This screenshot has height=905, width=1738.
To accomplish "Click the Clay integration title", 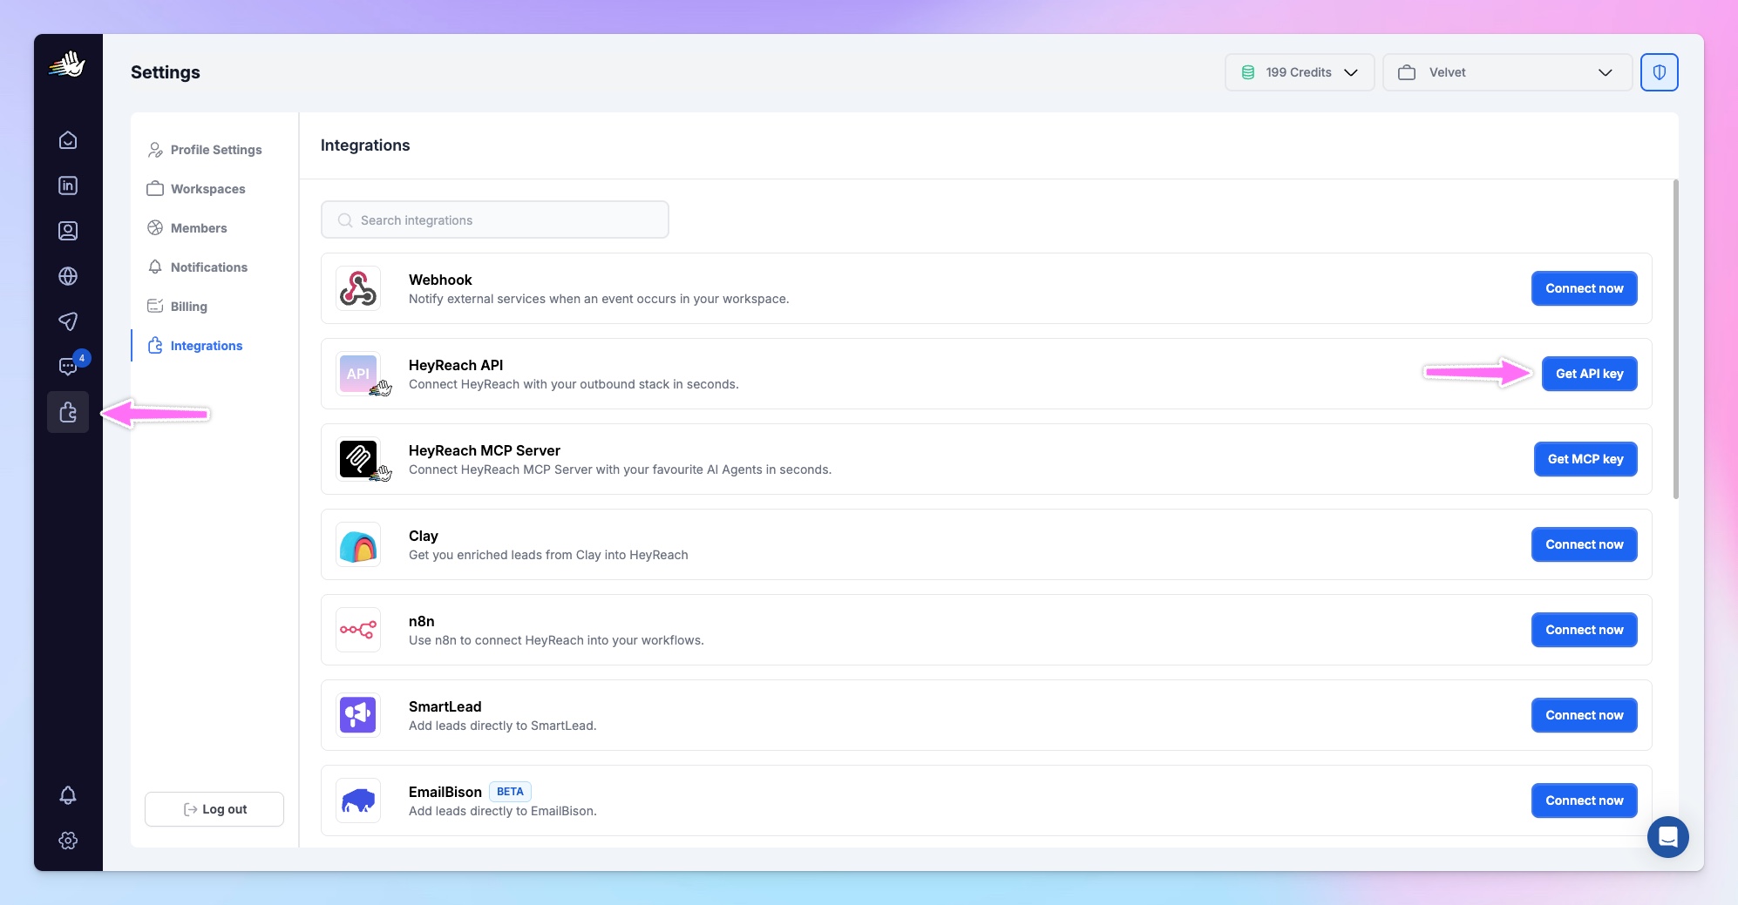I will (x=424, y=536).
